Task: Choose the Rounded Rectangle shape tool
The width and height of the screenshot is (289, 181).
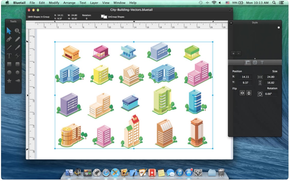Action: 17,64
